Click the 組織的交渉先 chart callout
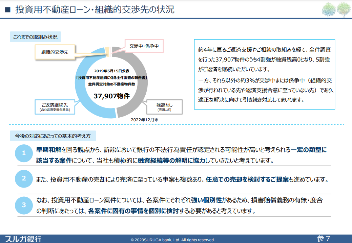The image size is (352, 243). coord(55,52)
